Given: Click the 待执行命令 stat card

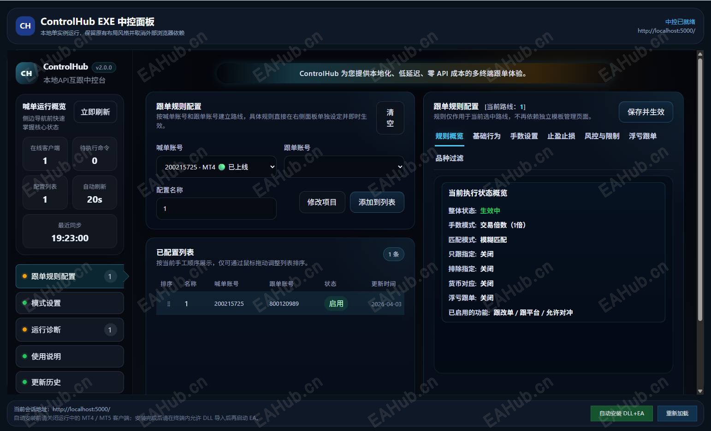Looking at the screenshot, I should [x=95, y=154].
